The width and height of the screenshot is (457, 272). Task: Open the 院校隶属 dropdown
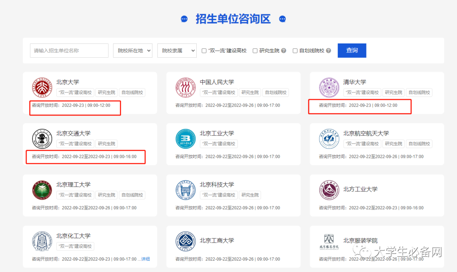click(177, 51)
